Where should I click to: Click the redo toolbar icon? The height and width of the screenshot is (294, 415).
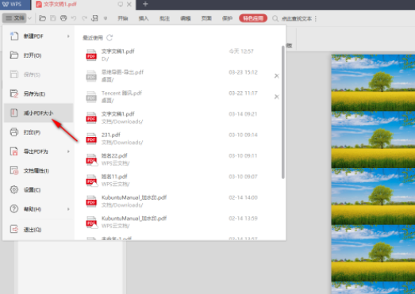(84, 18)
